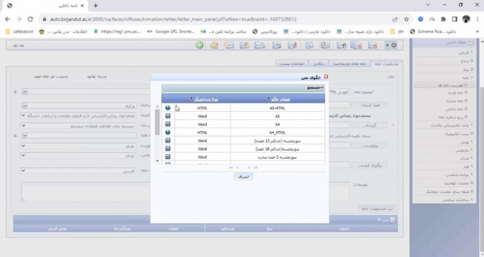The width and height of the screenshot is (484, 257).
Task: Click the Word icon in the 2-signature minutes row
Action: click(168, 157)
